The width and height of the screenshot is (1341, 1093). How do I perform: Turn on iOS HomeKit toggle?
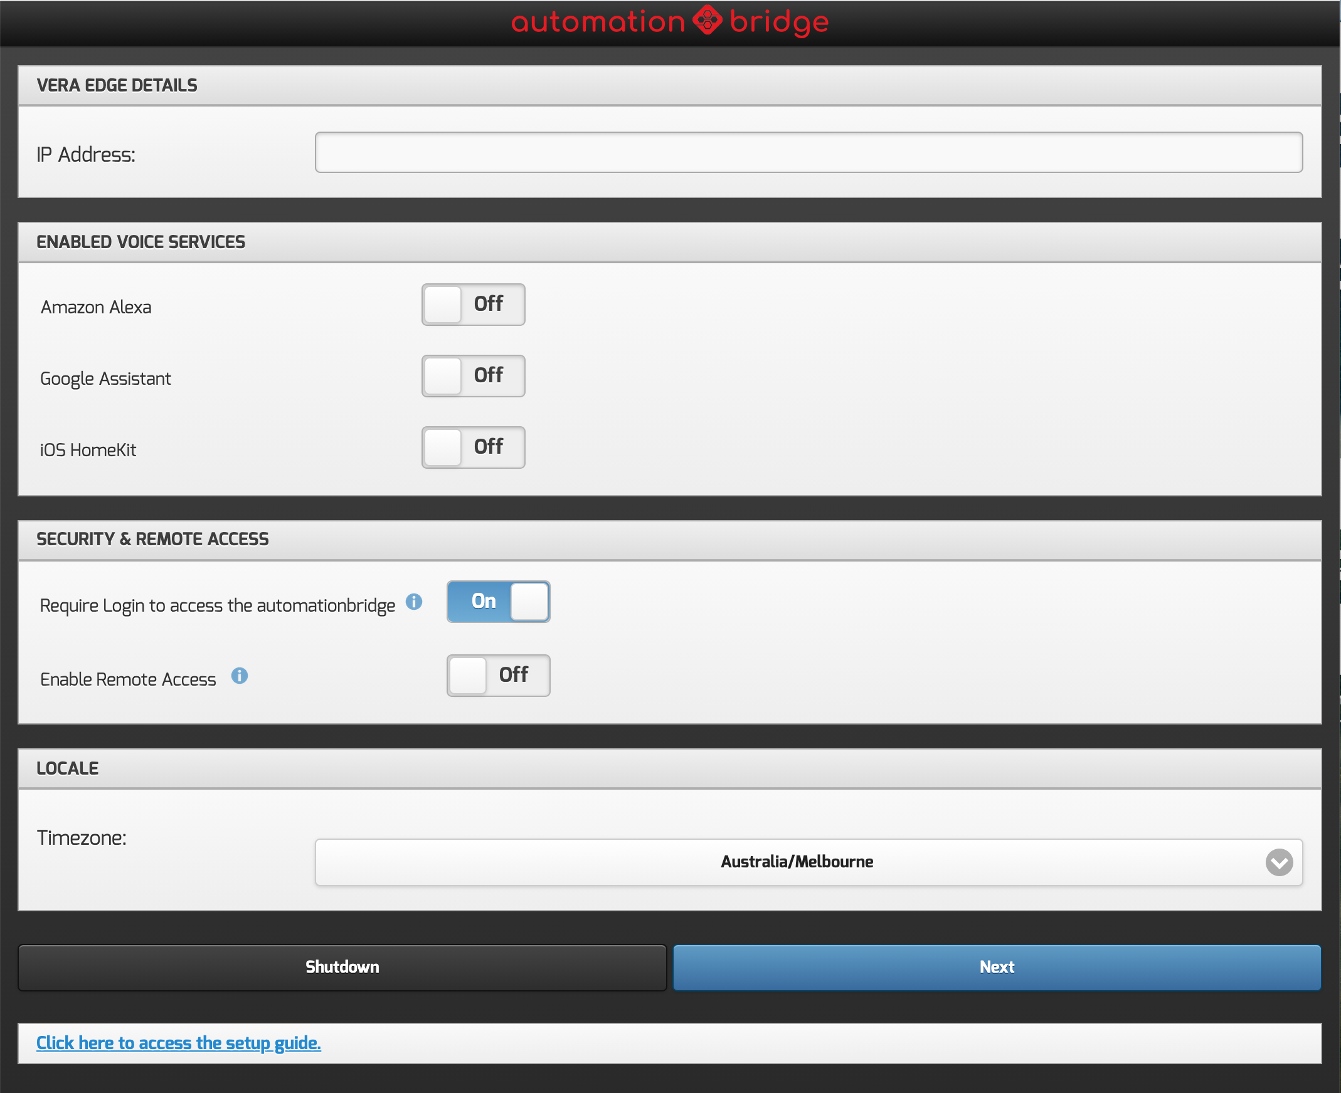[473, 447]
